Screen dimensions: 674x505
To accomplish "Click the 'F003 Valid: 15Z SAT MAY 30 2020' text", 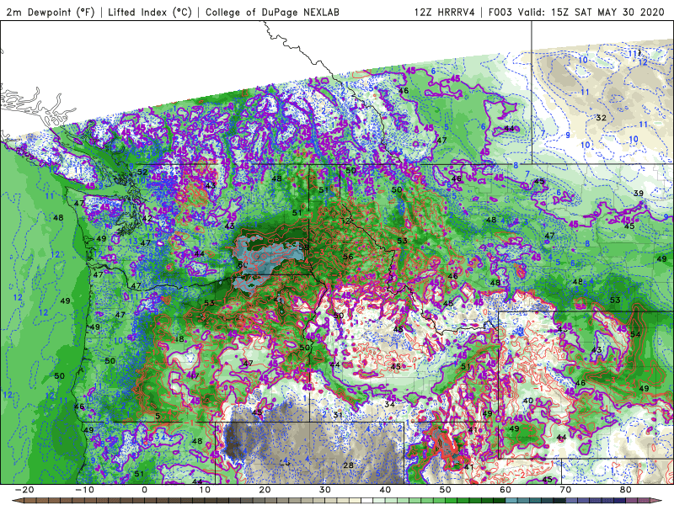I will coord(576,12).
